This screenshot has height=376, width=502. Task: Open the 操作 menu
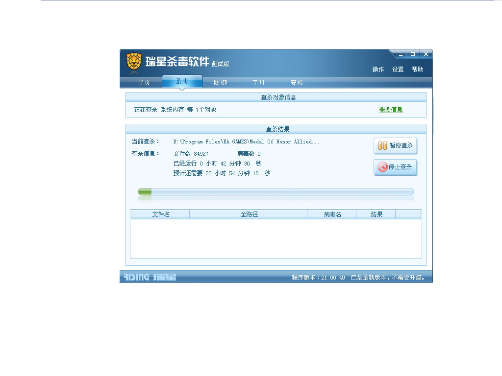click(378, 70)
